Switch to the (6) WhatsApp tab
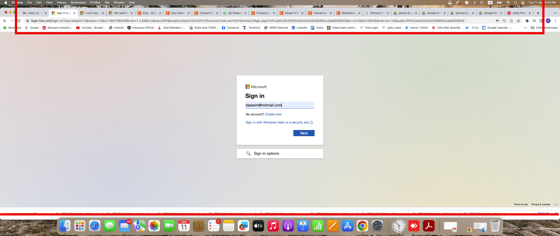This screenshot has height=236, width=560. pyautogui.click(x=234, y=13)
